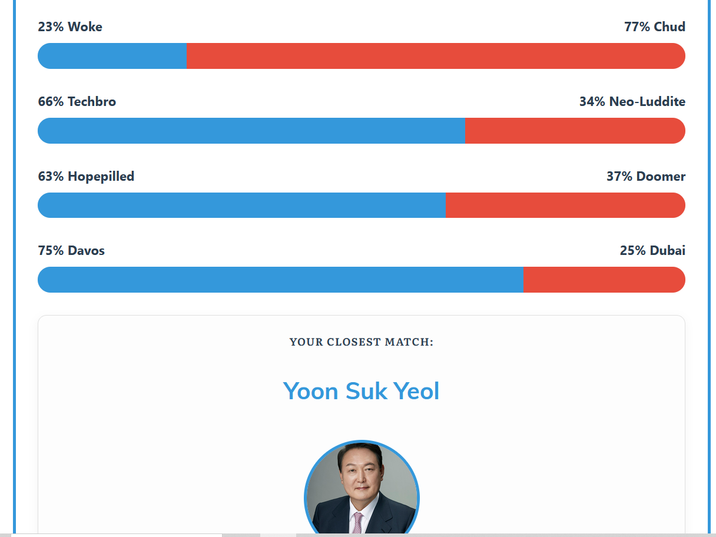The width and height of the screenshot is (716, 537).
Task: Click the "YOUR CLOSEST MATCH:" heading
Action: pos(362,342)
